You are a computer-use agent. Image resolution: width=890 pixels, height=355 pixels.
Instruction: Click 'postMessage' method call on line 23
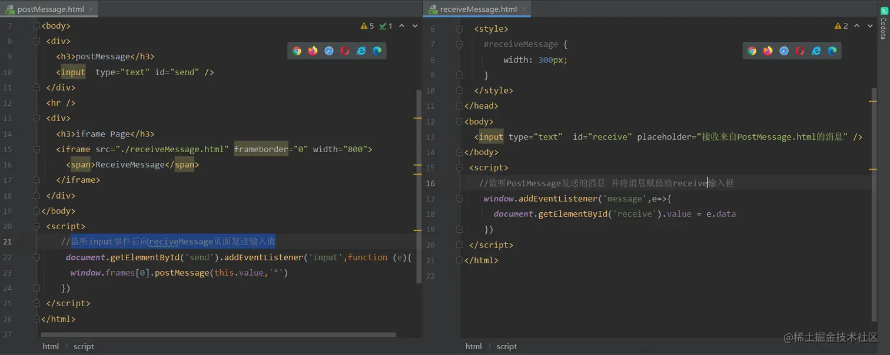click(x=182, y=273)
